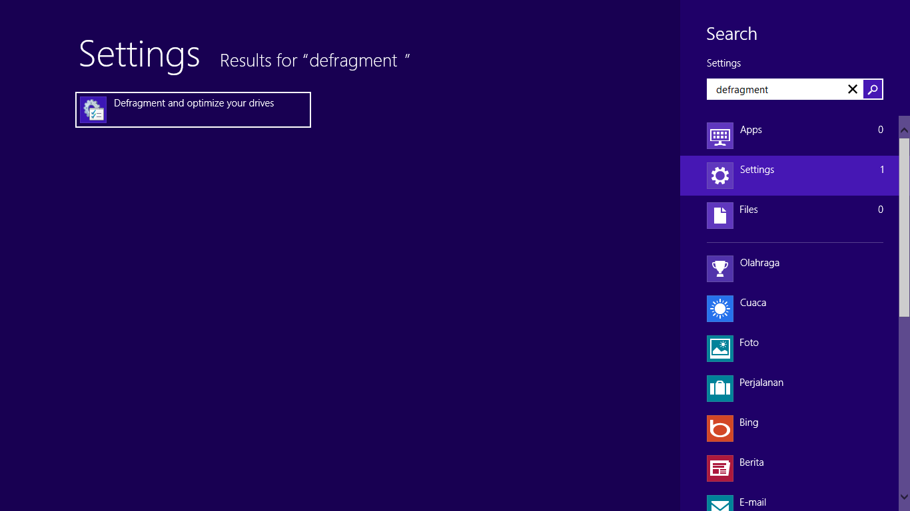Click the Cuaca sun icon
Viewport: 910px width, 511px height.
point(720,309)
